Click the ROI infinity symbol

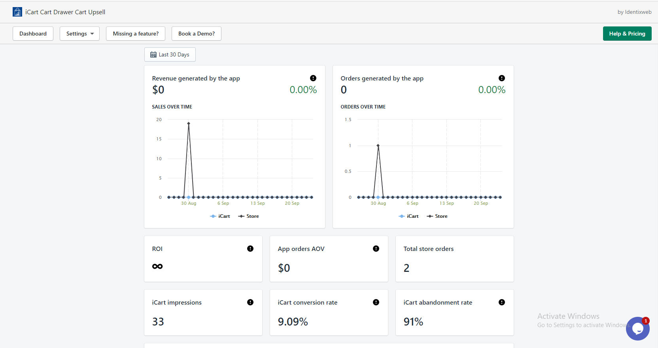point(157,266)
